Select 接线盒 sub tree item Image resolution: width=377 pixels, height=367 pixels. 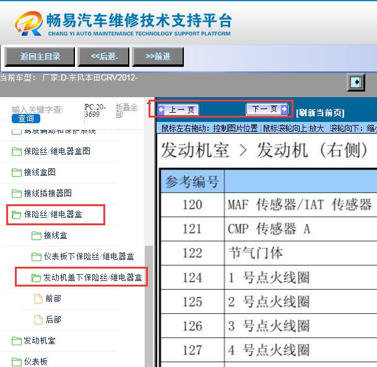tap(55, 236)
